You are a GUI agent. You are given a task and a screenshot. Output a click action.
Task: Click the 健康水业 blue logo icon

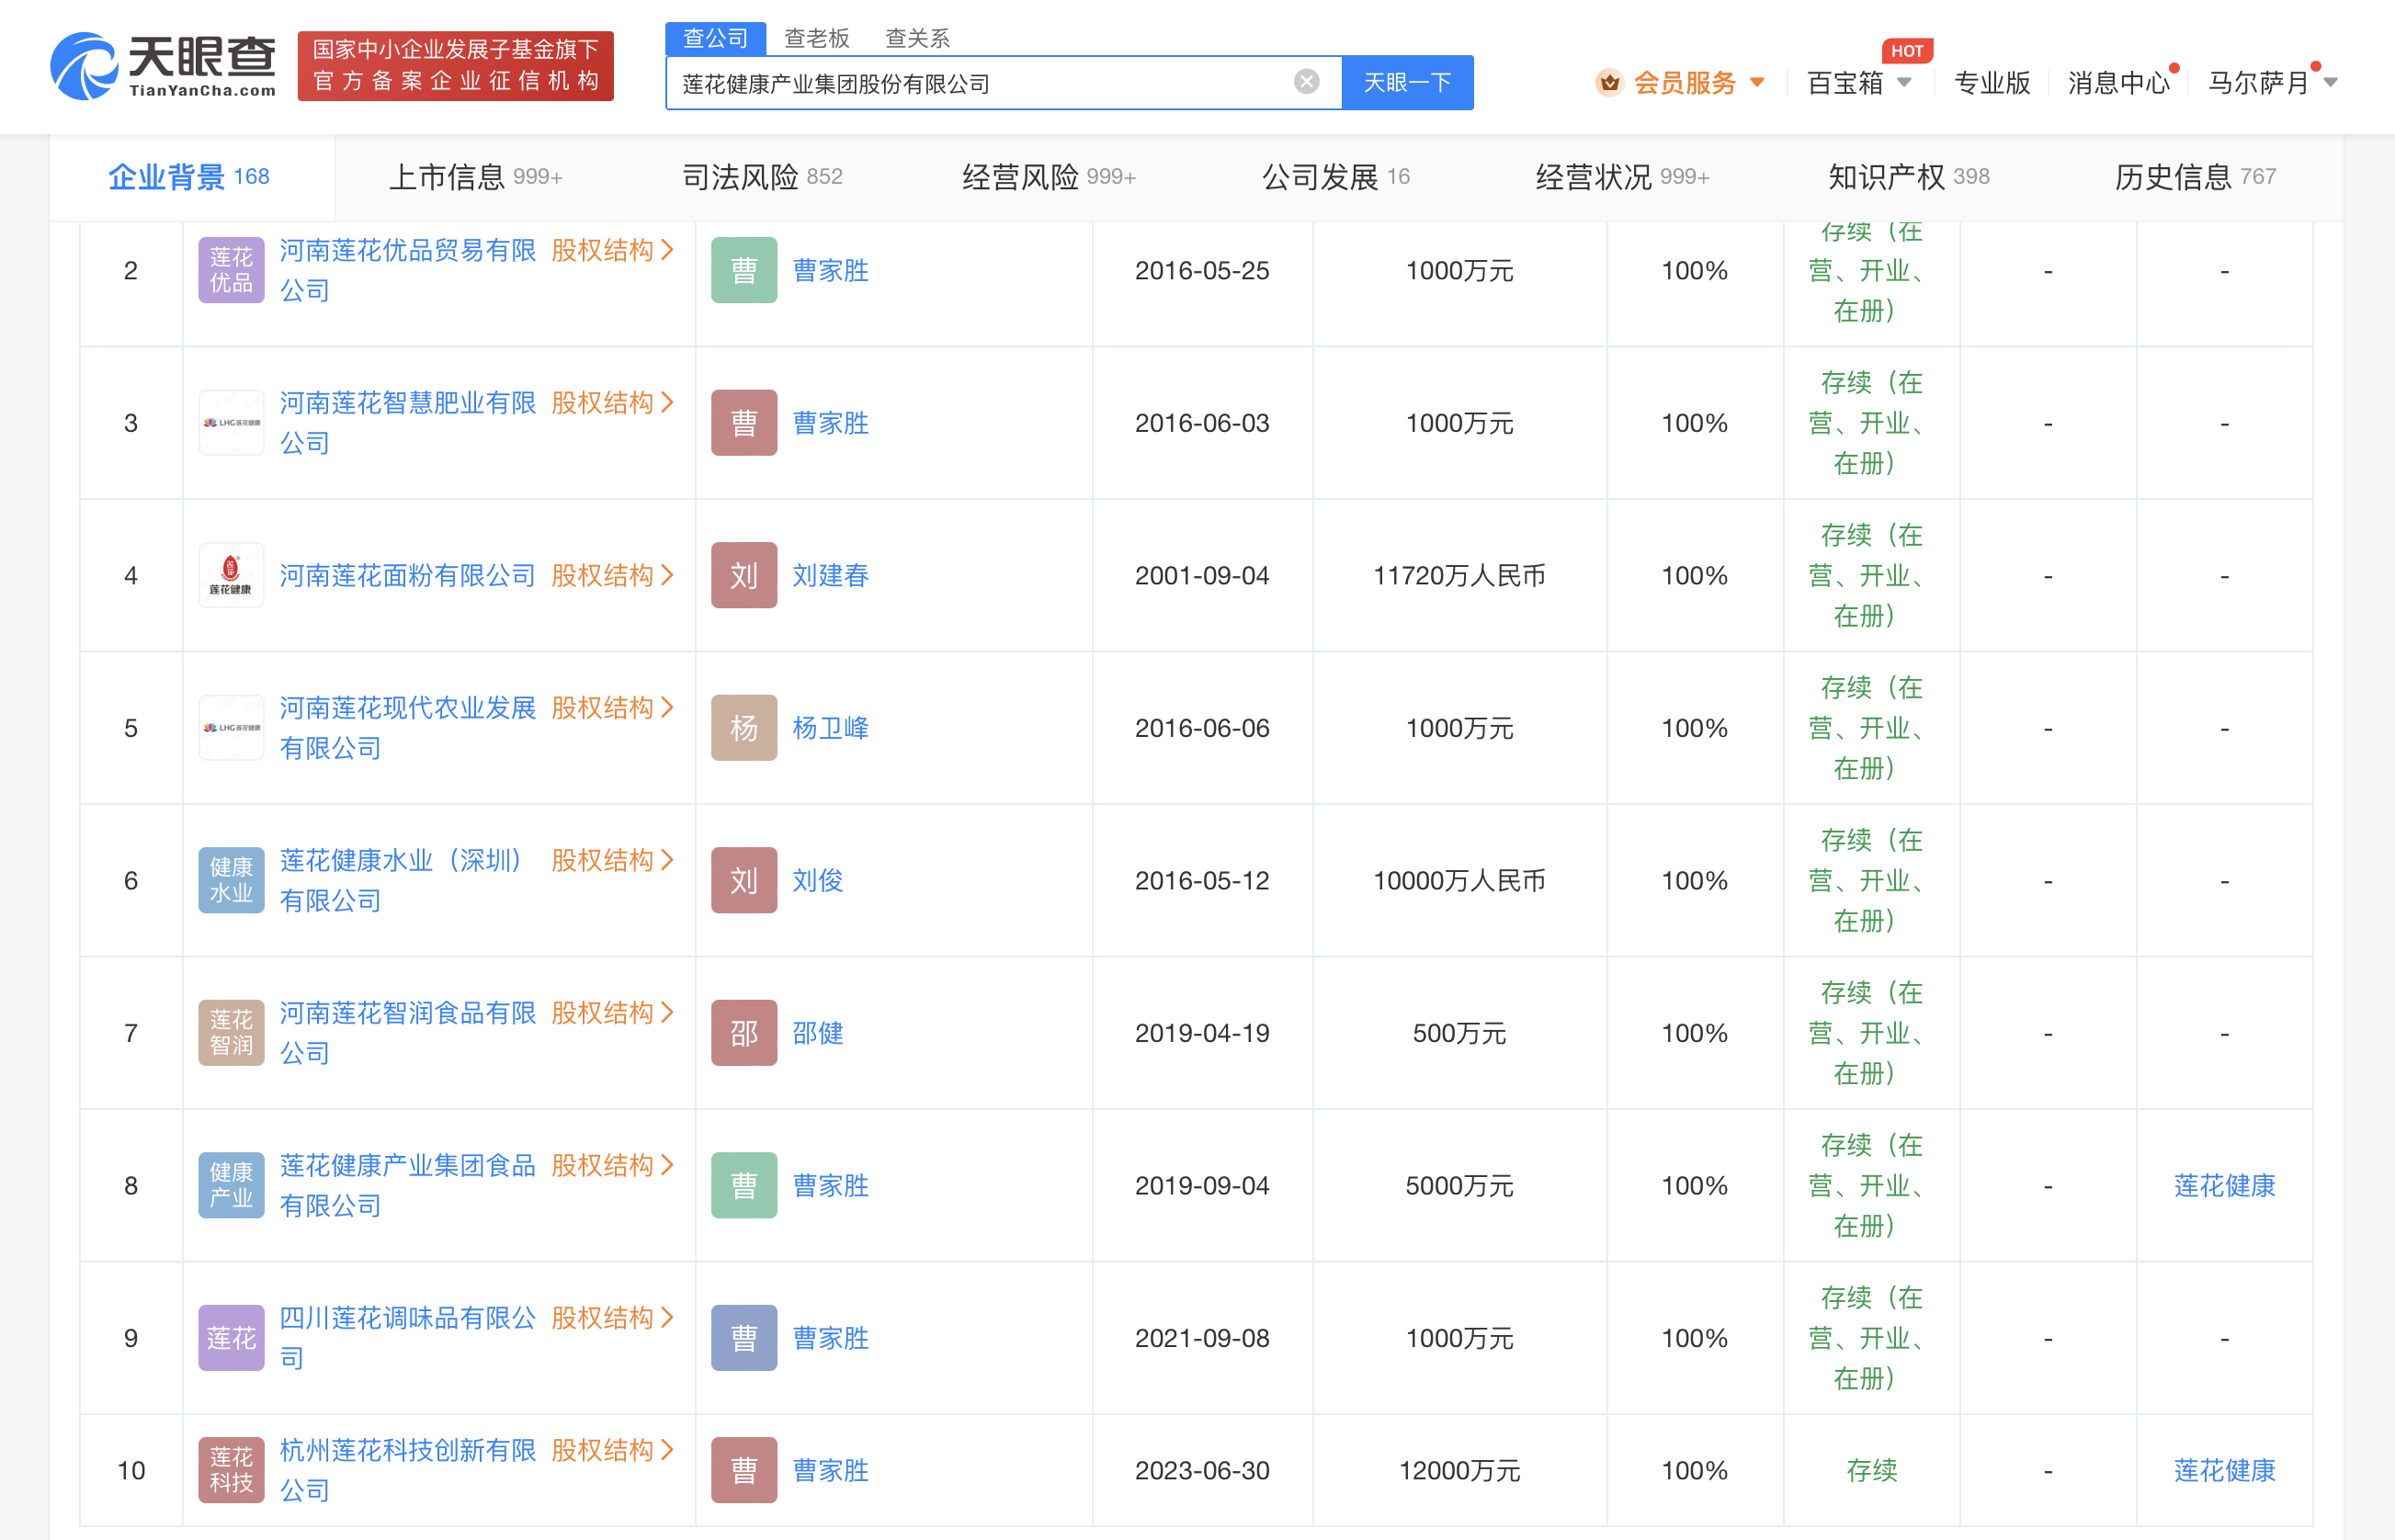[231, 880]
